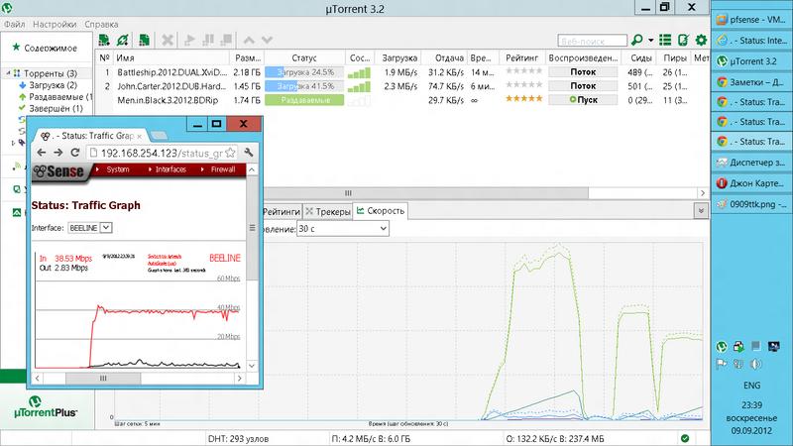Switch to the Трекеры tab

[x=329, y=211]
